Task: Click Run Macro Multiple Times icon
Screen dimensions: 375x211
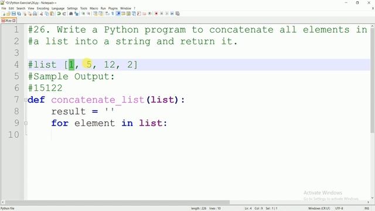Action: point(172,13)
